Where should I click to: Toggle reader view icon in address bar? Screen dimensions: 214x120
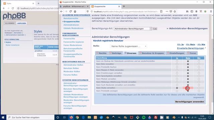click(161, 11)
